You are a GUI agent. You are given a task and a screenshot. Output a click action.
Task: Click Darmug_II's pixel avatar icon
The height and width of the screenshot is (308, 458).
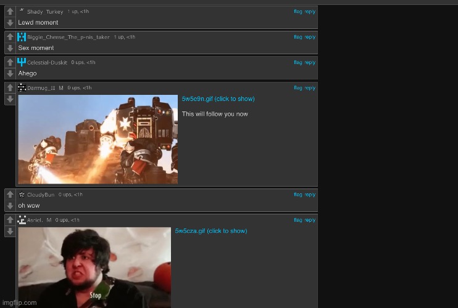tap(22, 87)
